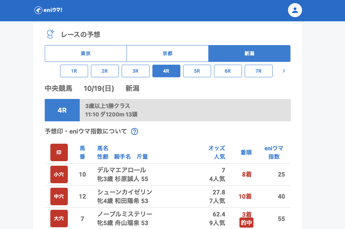Screen dimensions: 345x229
Task: Select race 1R
Action: pyautogui.click(x=74, y=71)
